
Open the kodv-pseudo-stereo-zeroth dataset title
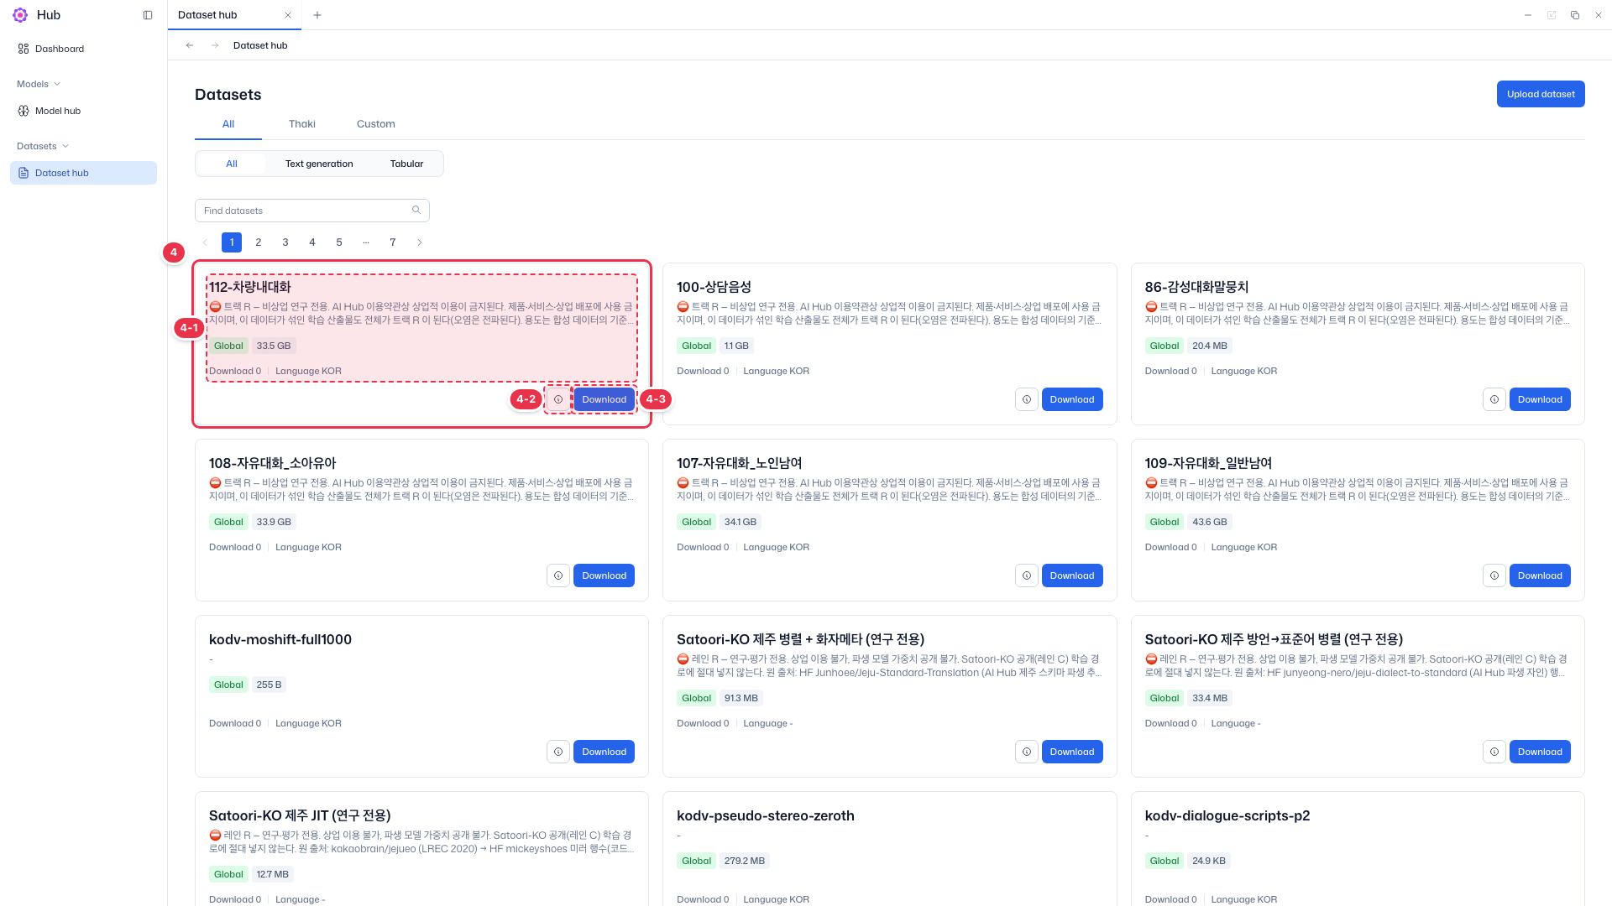point(766,815)
